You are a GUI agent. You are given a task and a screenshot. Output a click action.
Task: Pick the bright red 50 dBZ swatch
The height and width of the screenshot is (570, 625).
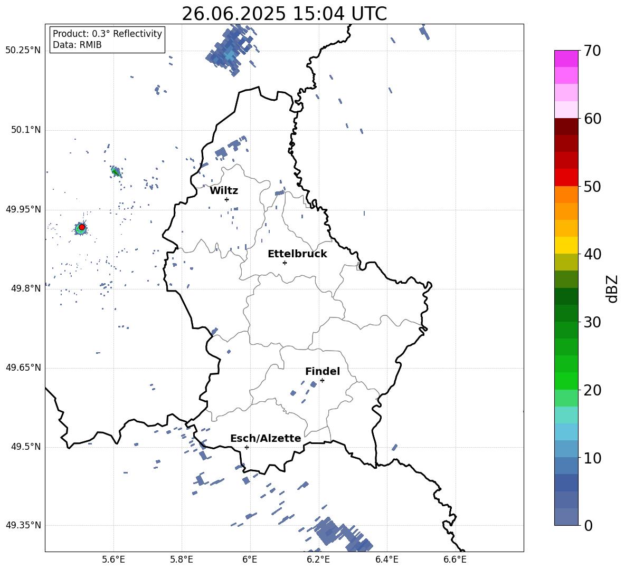[566, 178]
